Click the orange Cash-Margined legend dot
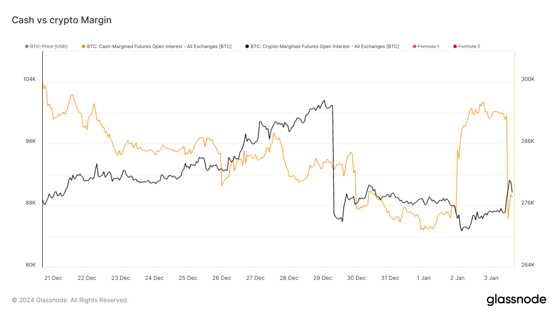 (x=83, y=46)
